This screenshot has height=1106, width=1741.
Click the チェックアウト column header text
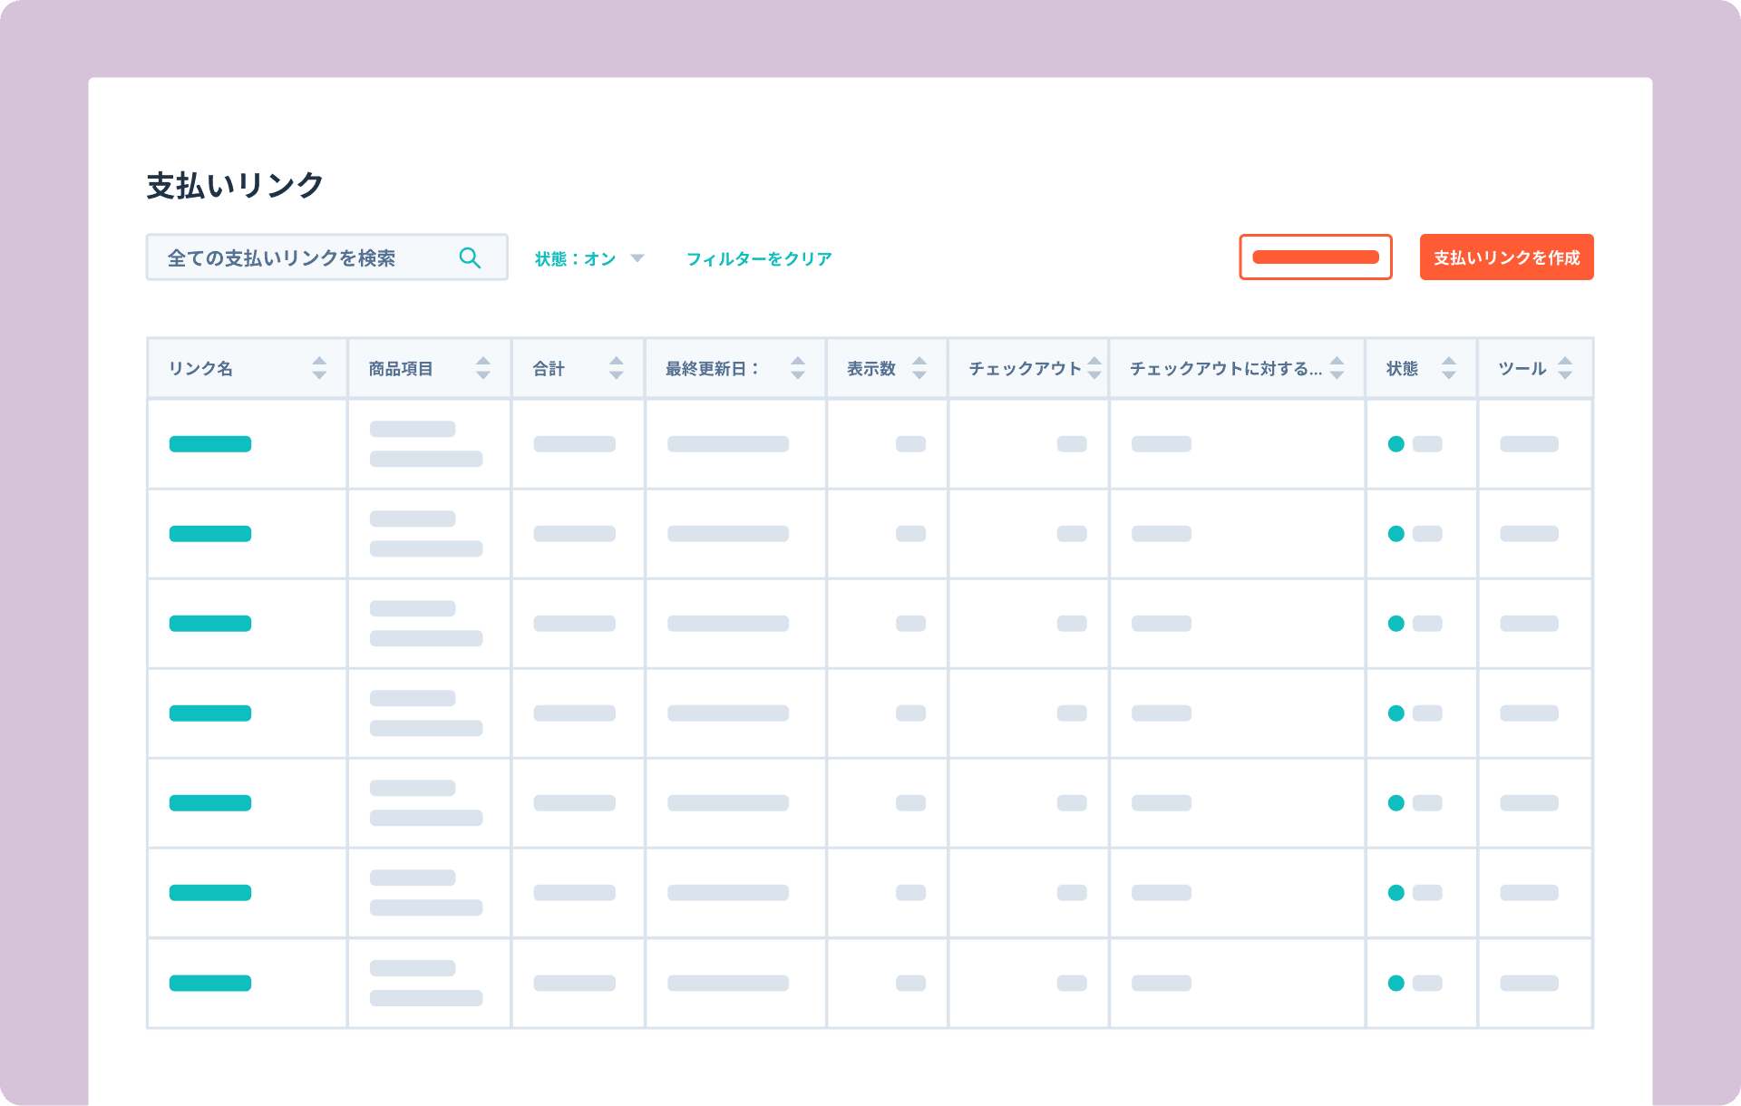[x=1025, y=368]
